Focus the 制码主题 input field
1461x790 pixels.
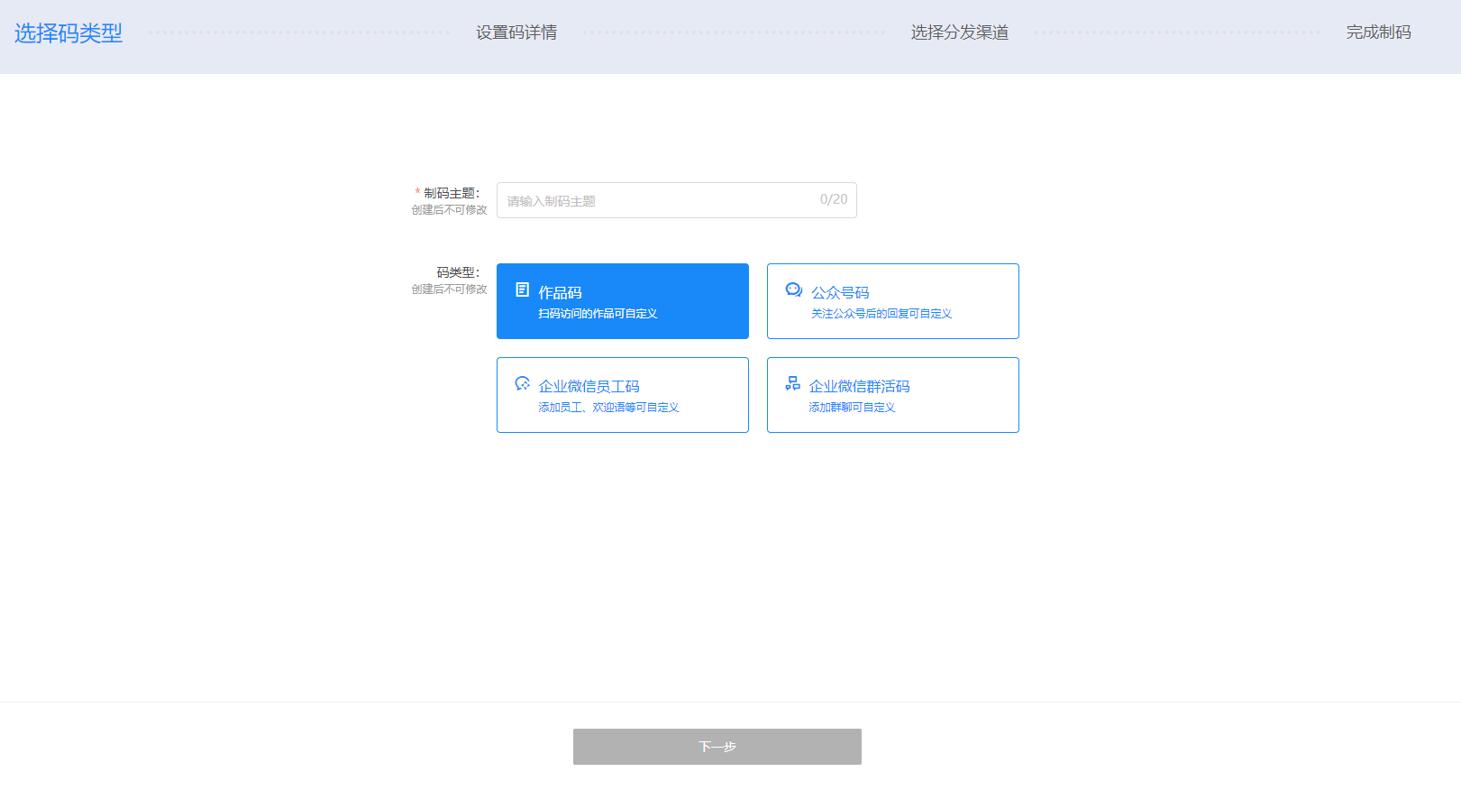pyautogui.click(x=677, y=200)
